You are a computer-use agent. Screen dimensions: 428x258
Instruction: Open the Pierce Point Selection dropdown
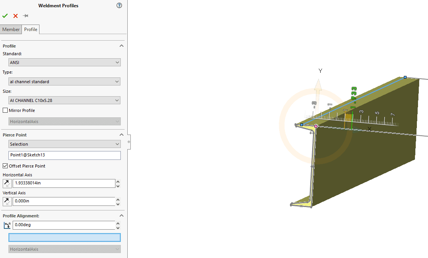tap(64, 144)
